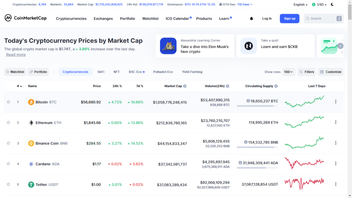Sort by the # rank column

[x=19, y=86]
